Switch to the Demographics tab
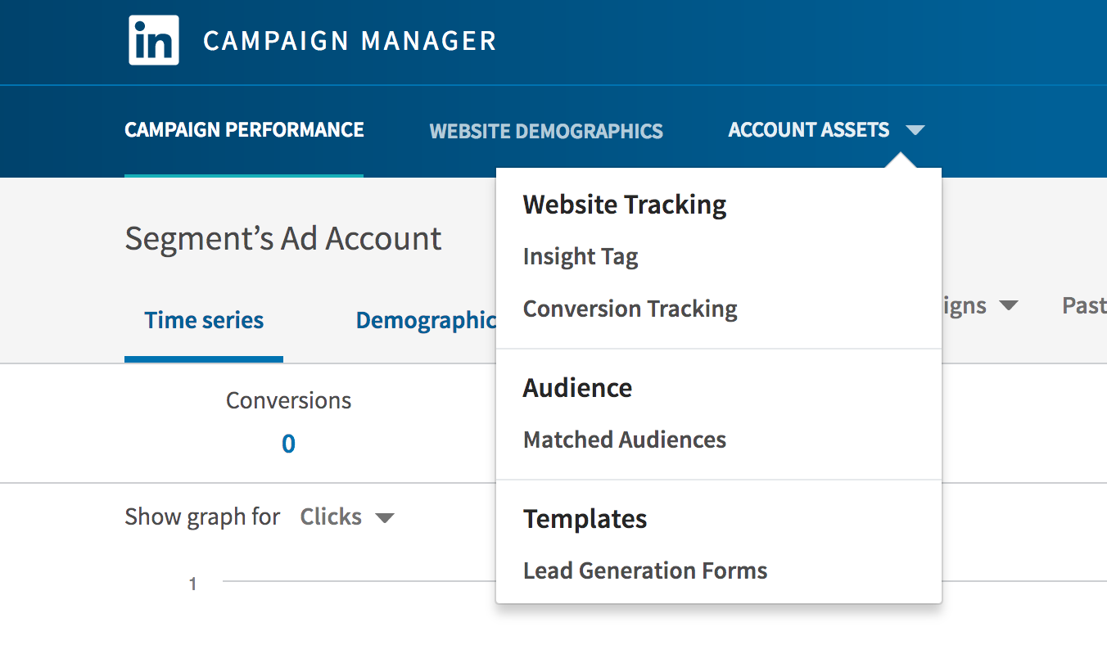 pos(426,320)
